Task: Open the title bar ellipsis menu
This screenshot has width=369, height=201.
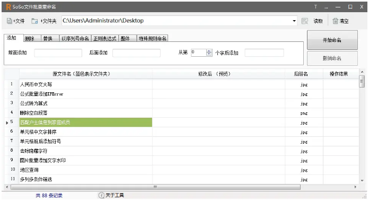Action: [326, 7]
